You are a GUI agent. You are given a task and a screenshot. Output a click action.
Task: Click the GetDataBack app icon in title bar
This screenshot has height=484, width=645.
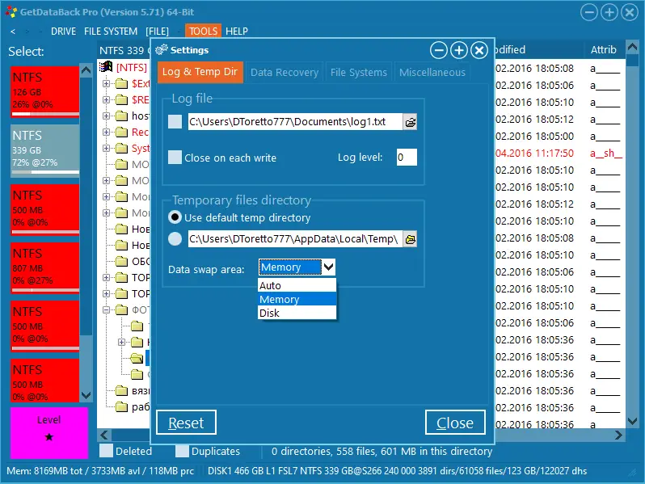[x=11, y=12]
